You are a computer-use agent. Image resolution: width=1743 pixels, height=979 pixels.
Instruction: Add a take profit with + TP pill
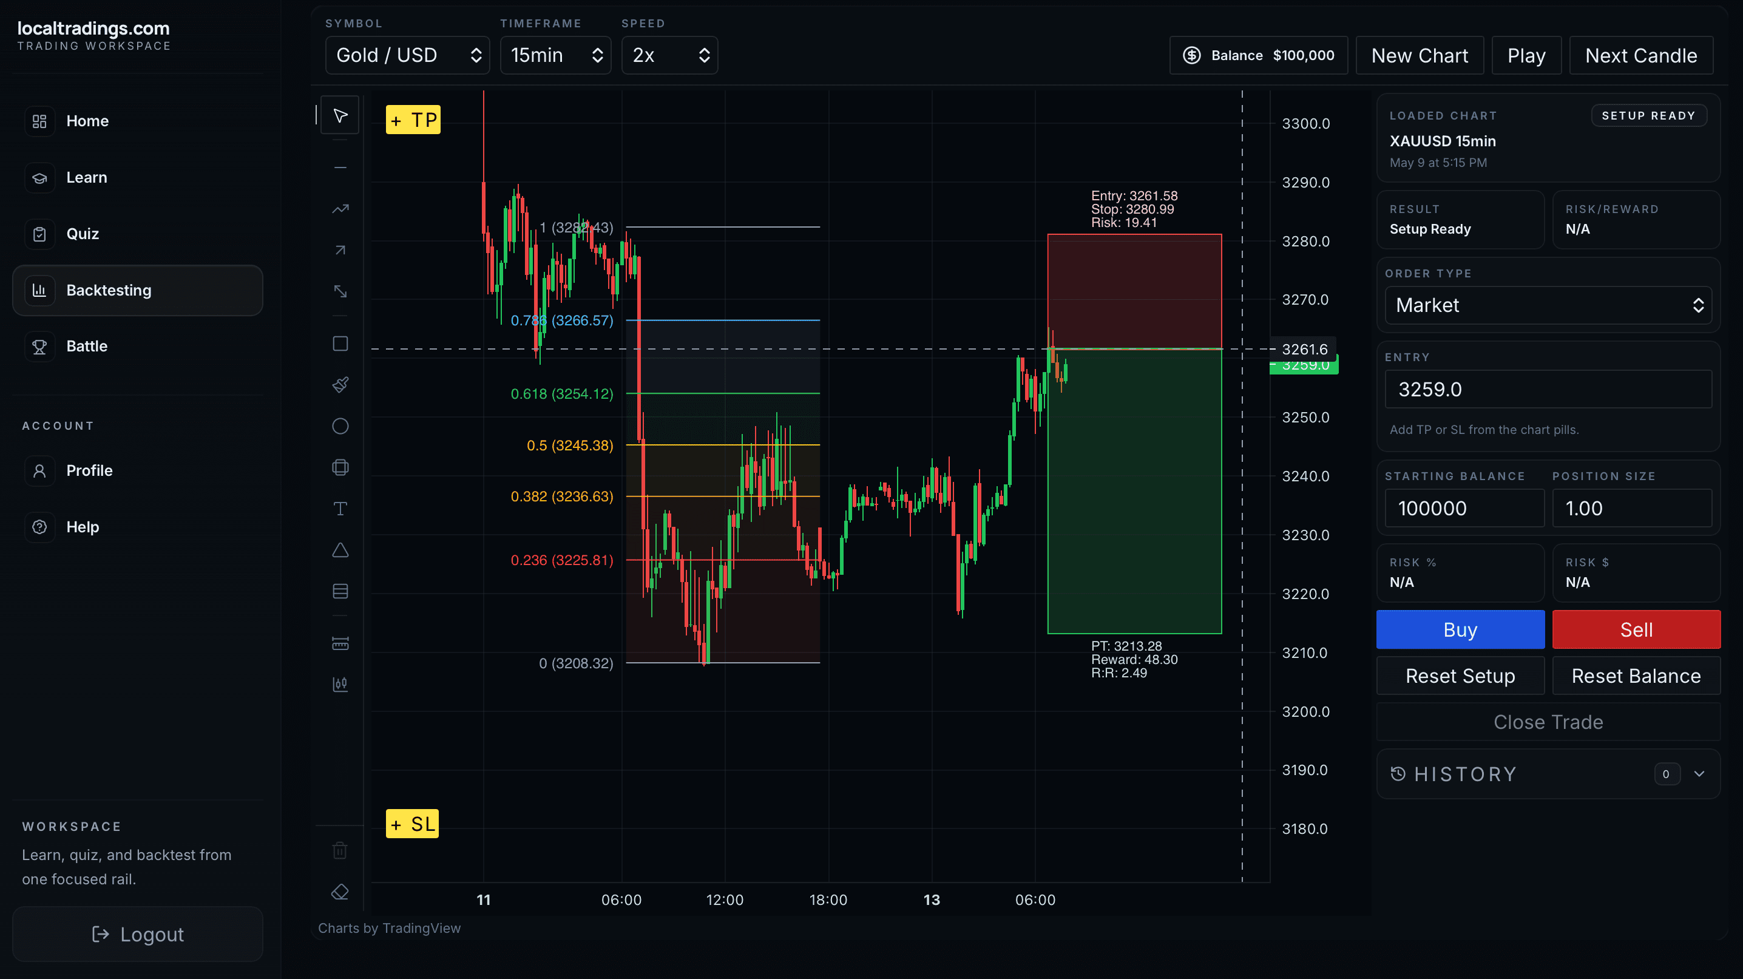tap(413, 120)
